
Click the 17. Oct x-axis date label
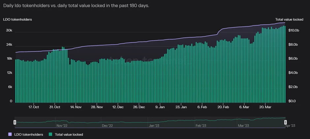click(34, 107)
